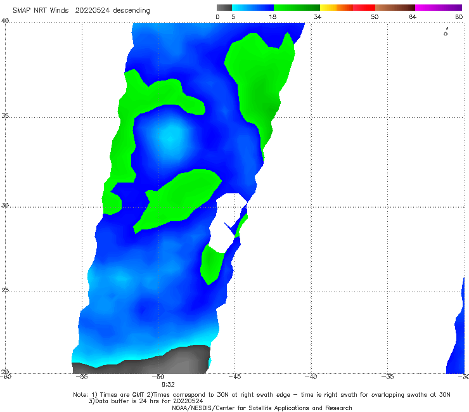469x412 pixels.
Task: Click the note line "Data buffer is 24 hrs"
Action: (x=127, y=401)
